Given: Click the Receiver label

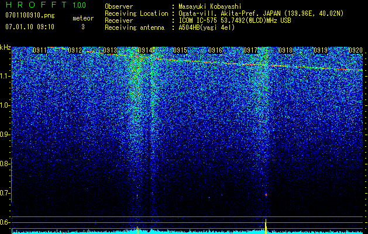Looking at the screenshot, I should point(119,20).
